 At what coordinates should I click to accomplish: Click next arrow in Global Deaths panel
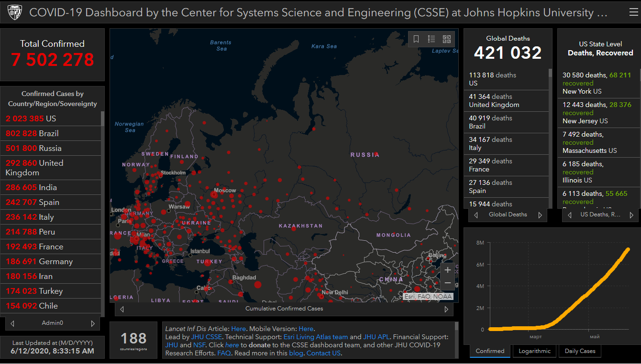click(x=540, y=215)
